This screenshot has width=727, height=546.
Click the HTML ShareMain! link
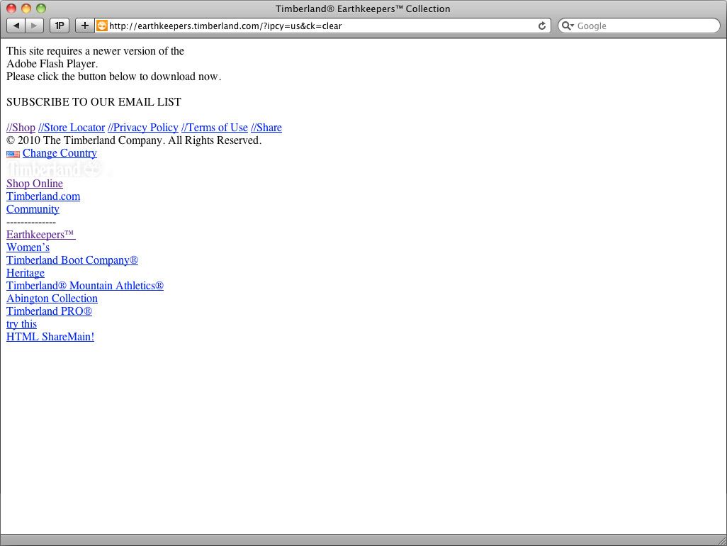point(50,337)
